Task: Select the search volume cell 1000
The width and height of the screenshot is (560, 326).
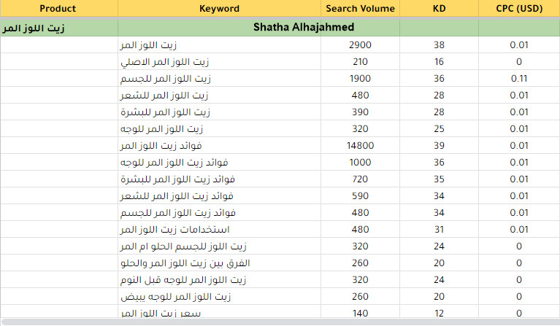Action: pyautogui.click(x=360, y=162)
